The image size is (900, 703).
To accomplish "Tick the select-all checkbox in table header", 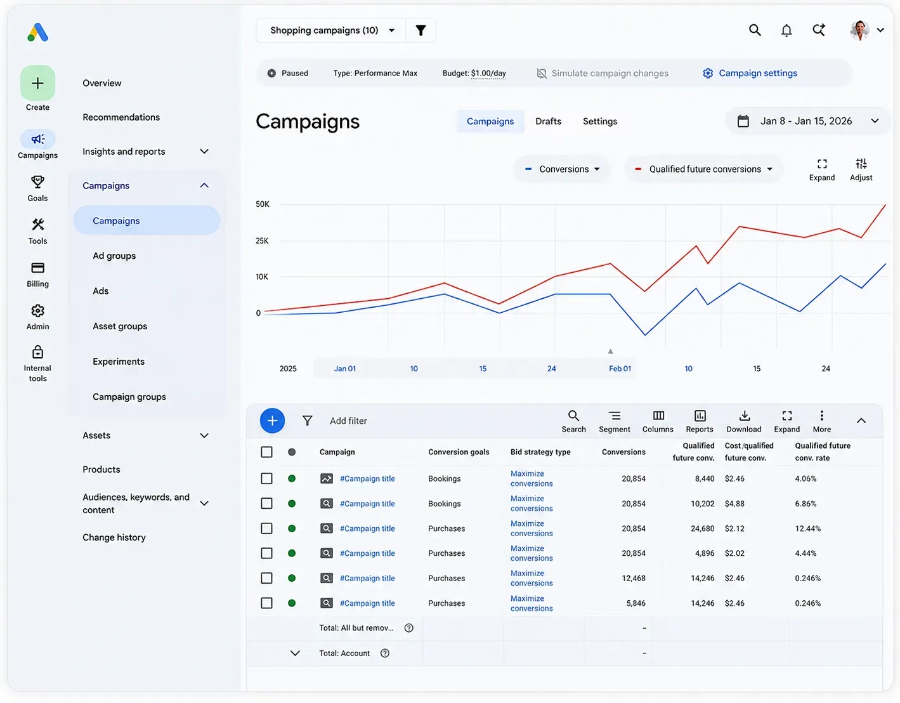I will (x=267, y=452).
